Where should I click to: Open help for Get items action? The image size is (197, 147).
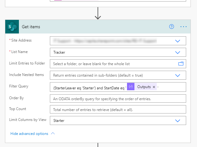click(172, 27)
